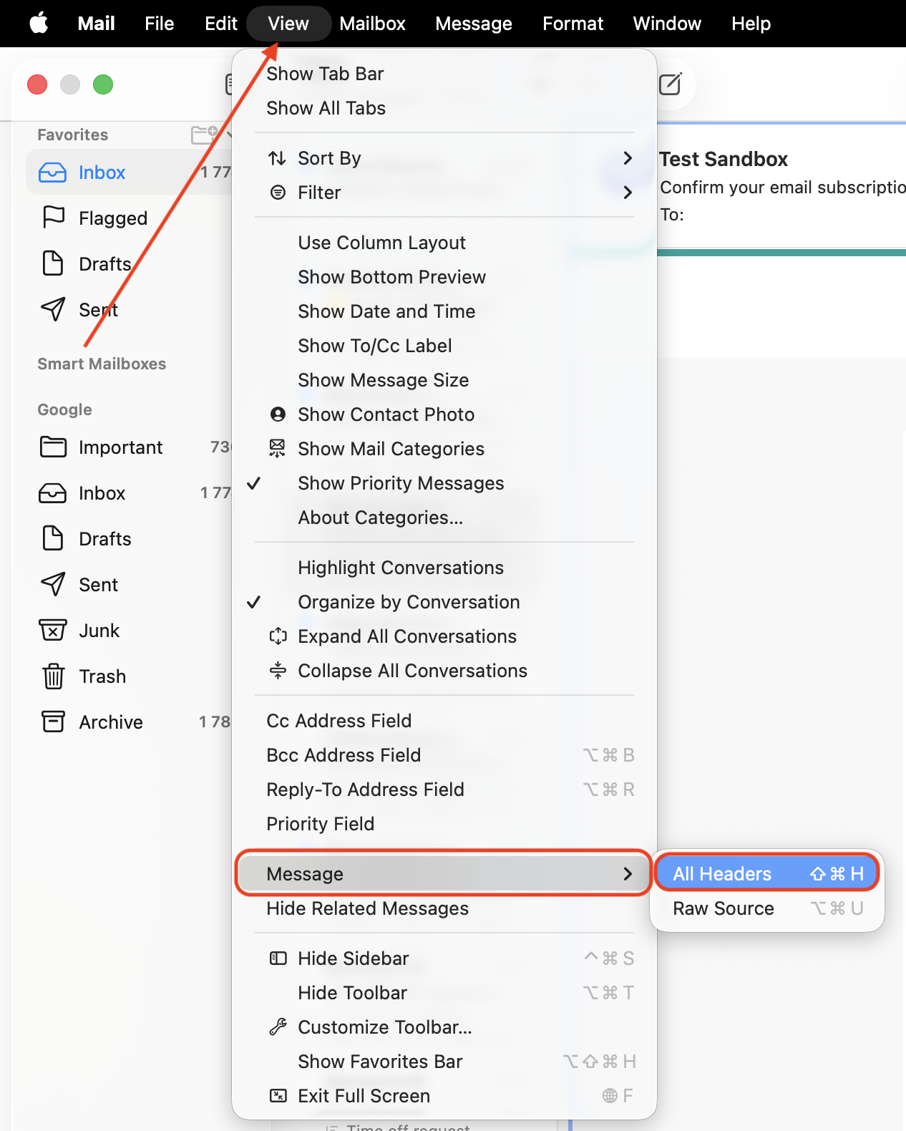Click the Exit Full Screen icon
The image size is (906, 1131).
(278, 1096)
